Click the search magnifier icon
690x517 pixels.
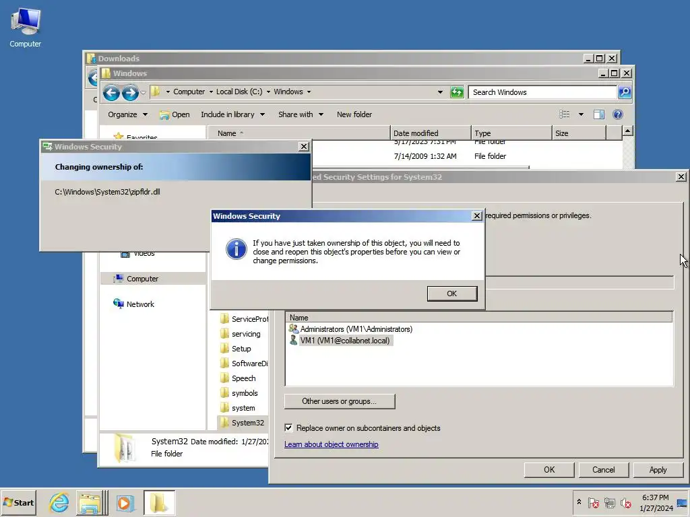[x=625, y=92]
